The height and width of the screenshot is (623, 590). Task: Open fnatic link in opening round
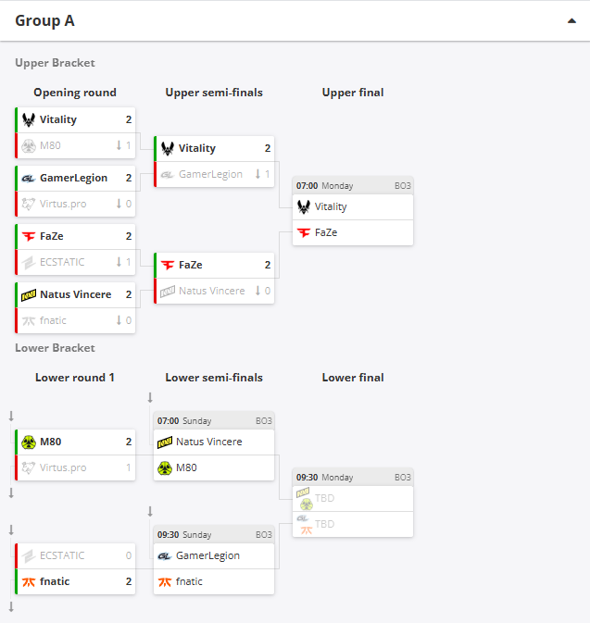click(53, 320)
